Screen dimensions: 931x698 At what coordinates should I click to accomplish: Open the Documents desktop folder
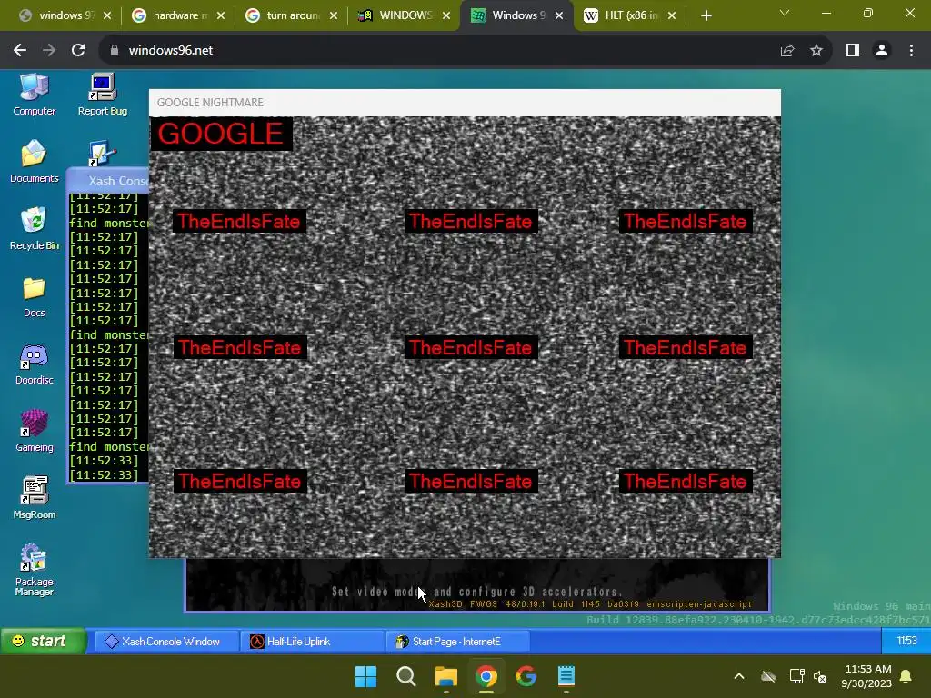34,162
